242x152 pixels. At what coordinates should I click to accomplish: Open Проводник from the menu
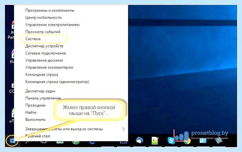[x=36, y=105]
